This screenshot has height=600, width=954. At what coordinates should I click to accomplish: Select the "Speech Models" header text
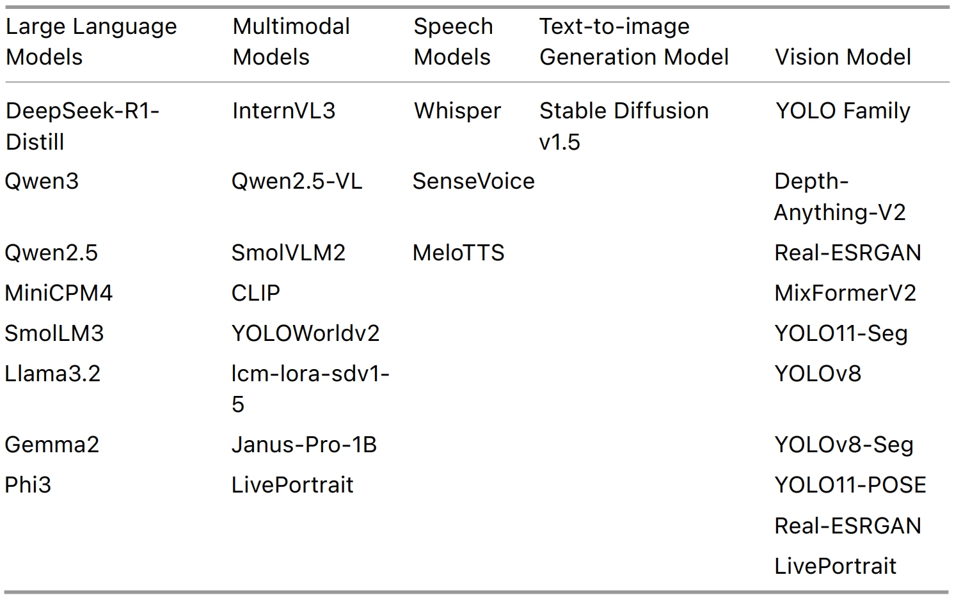pos(453,42)
